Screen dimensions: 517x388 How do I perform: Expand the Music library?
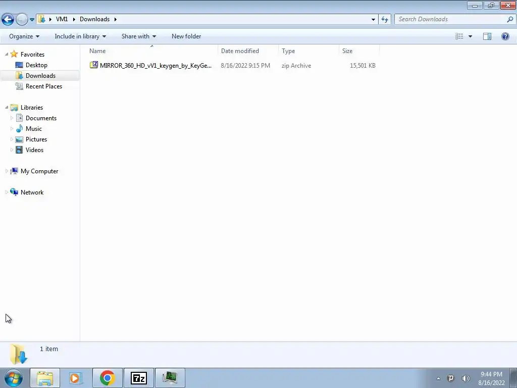(x=12, y=128)
